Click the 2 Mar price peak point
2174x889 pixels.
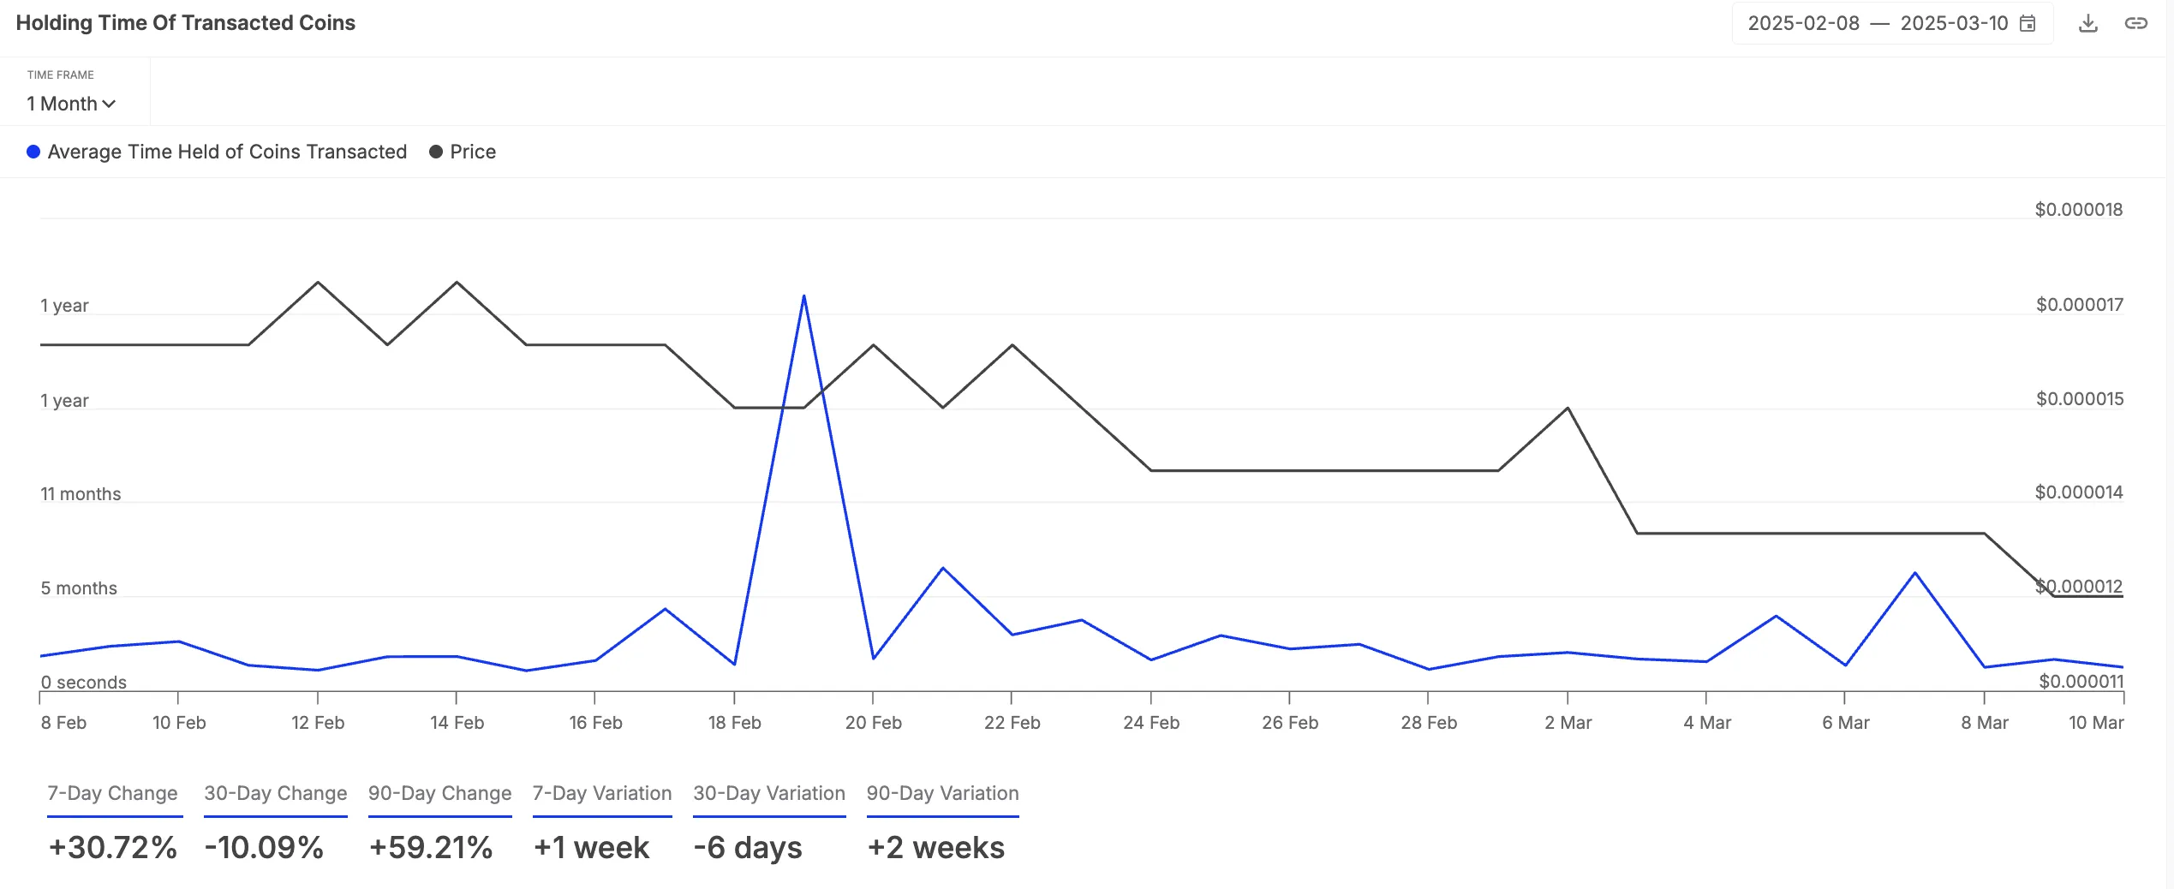[x=1568, y=408]
